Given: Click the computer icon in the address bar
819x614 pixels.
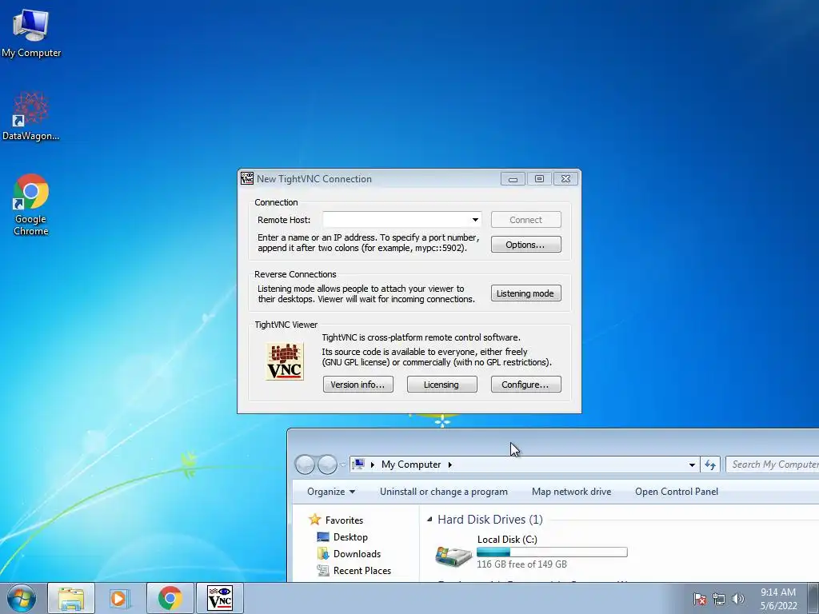Looking at the screenshot, I should point(358,464).
